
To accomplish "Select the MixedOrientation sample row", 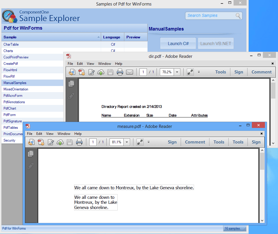I will [33, 89].
